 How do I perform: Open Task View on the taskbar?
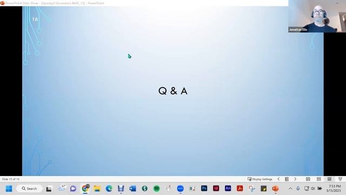point(49,188)
